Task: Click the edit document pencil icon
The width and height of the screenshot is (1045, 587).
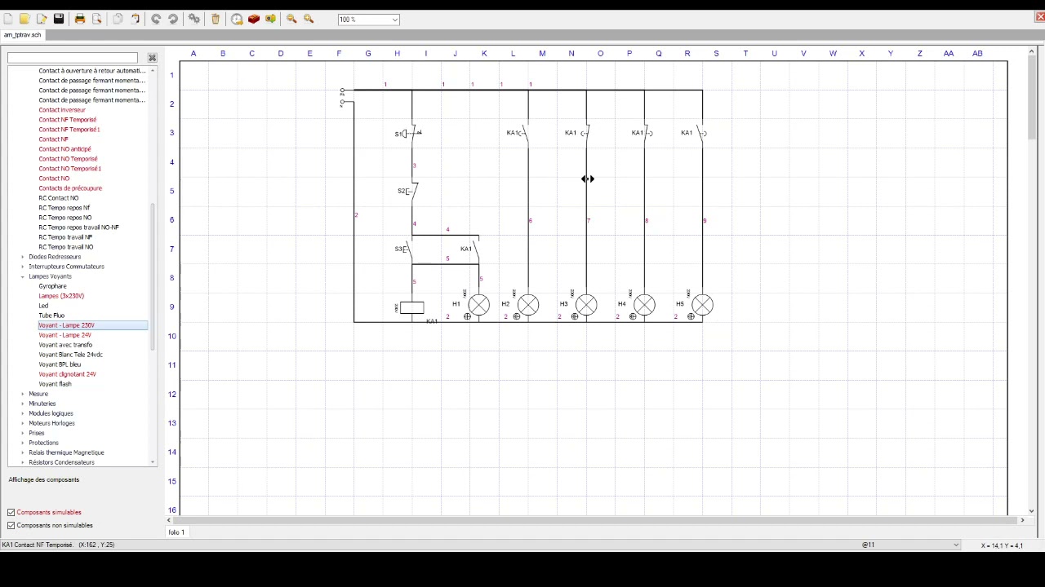Action: tap(42, 19)
